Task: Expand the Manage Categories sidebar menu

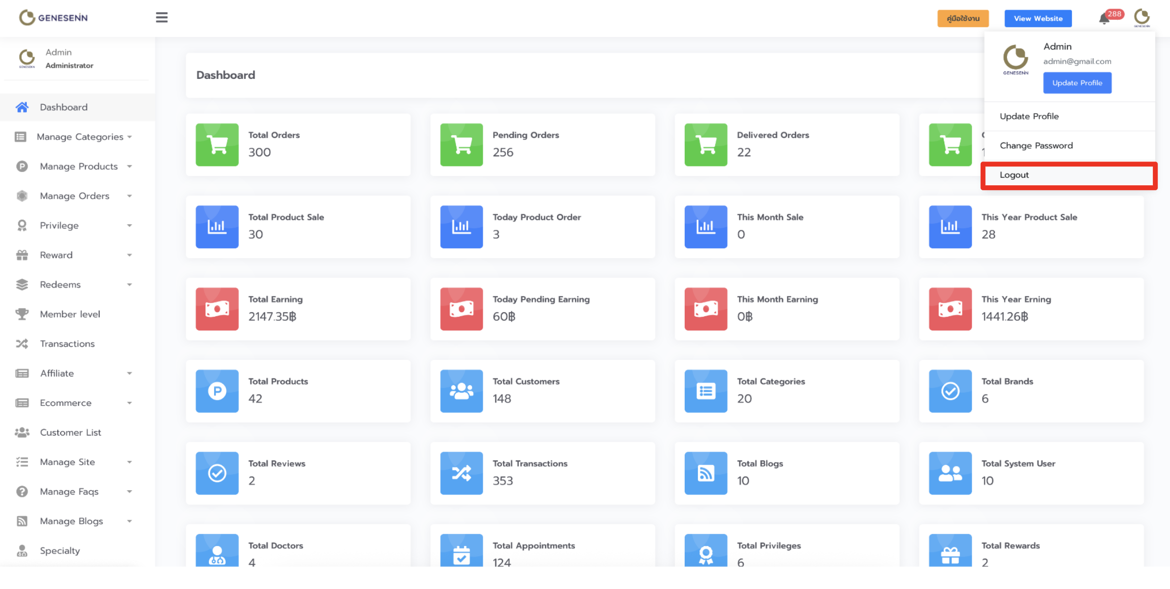Action: tap(80, 137)
